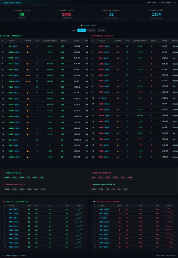Click the green icon beside Top 20 Strongest

(x=1, y=36)
